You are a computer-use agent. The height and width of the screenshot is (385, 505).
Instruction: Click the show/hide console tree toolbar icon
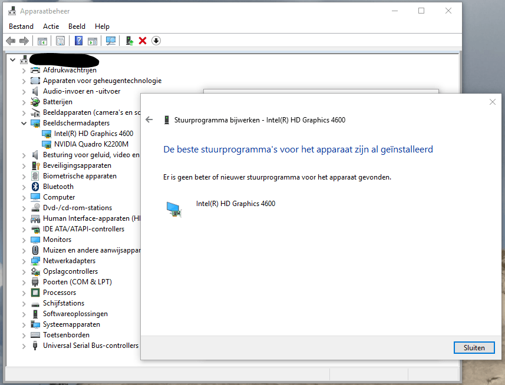pyautogui.click(x=42, y=41)
